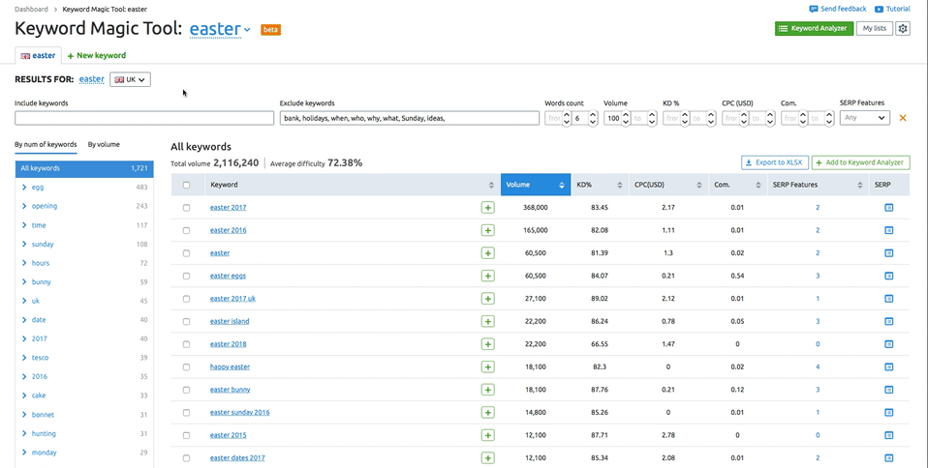Screen dimensions: 928x468
Task: Select 'All keywords' group
Action: tap(84, 168)
